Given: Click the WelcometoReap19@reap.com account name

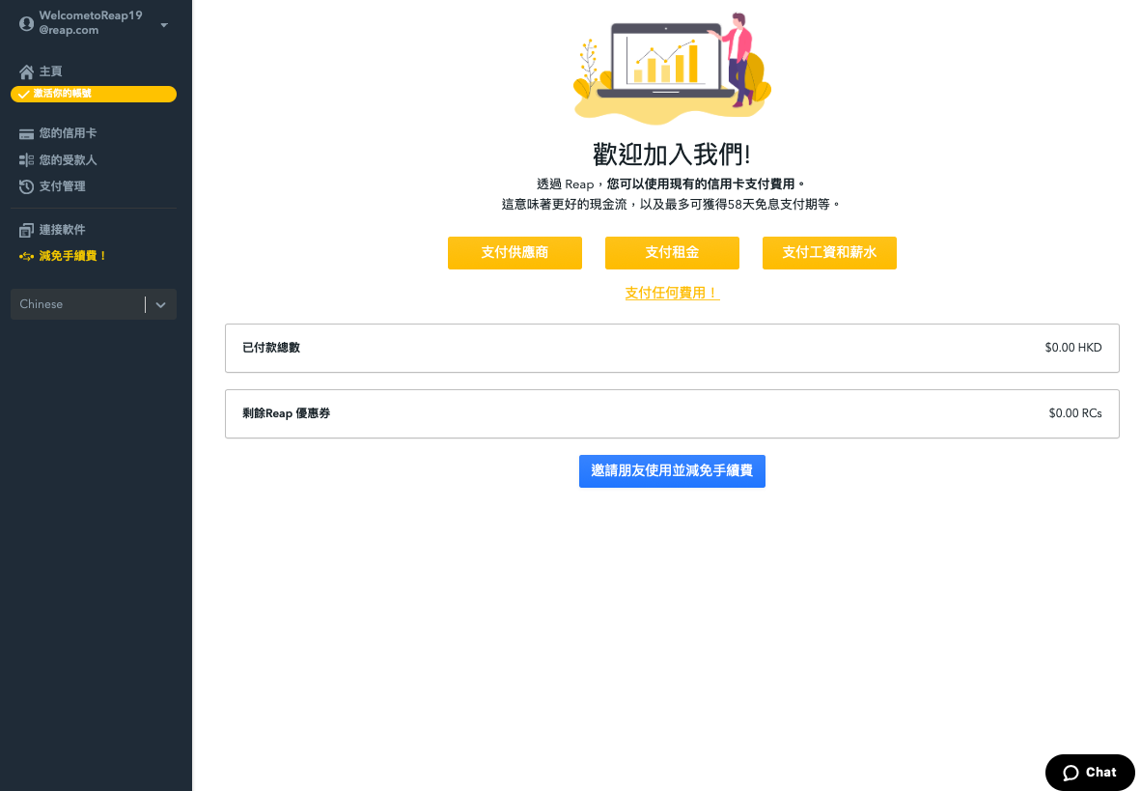Looking at the screenshot, I should coord(90,22).
